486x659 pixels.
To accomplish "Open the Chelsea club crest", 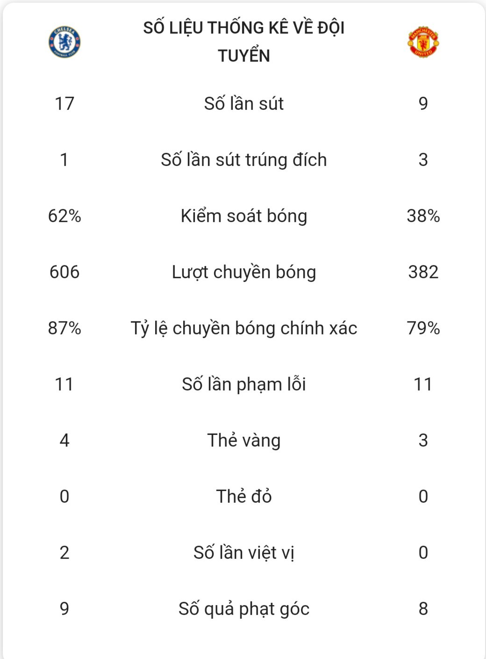I will [64, 42].
